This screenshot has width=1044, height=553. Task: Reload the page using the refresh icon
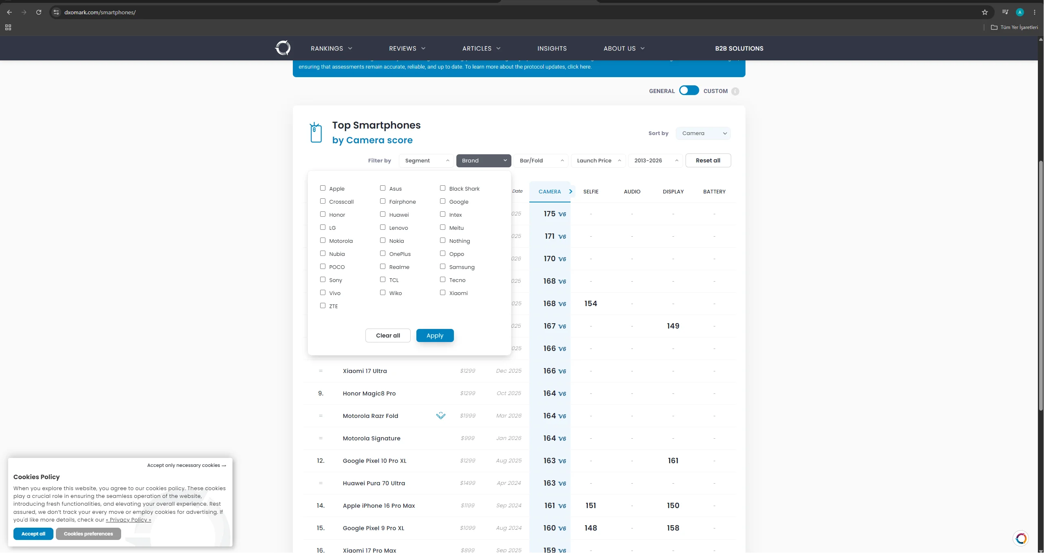(x=39, y=12)
